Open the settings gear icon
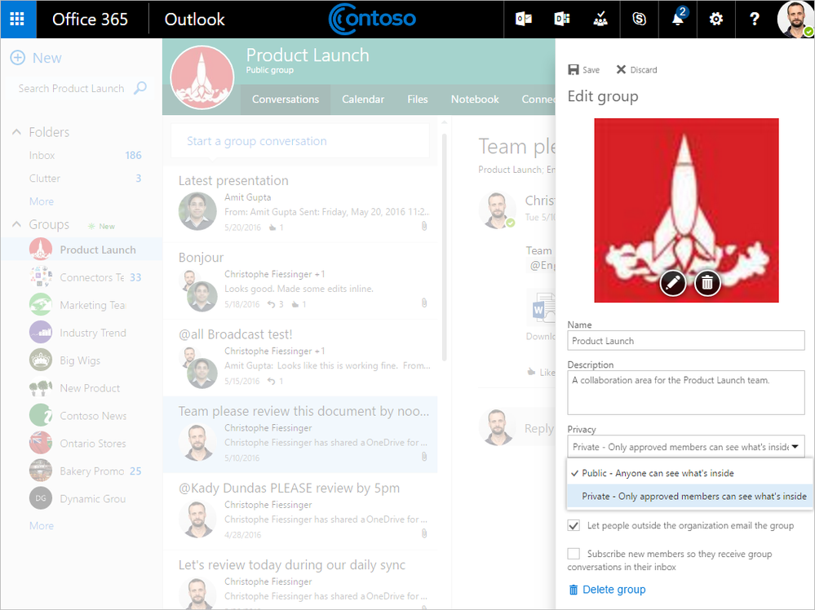 716,20
